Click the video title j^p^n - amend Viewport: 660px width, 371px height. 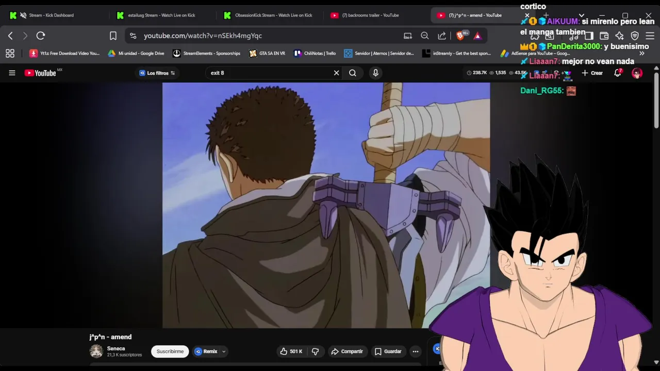click(110, 337)
